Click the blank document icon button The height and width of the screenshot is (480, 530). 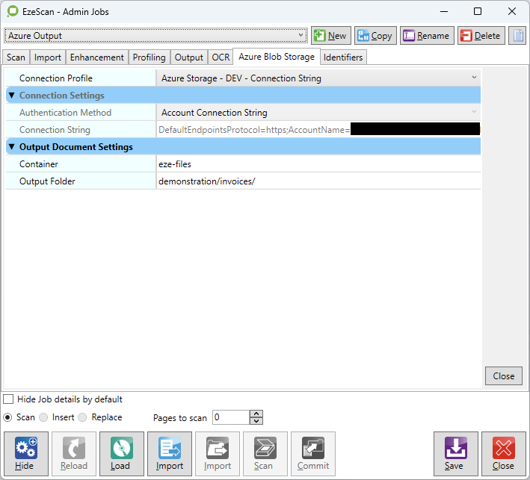[x=517, y=35]
